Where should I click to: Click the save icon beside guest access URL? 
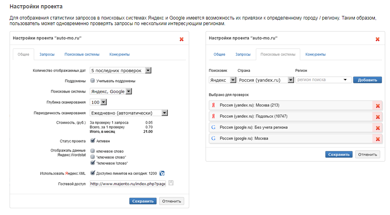pyautogui.click(x=171, y=183)
